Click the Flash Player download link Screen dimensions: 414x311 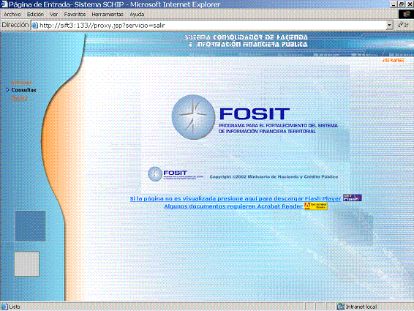(x=236, y=198)
